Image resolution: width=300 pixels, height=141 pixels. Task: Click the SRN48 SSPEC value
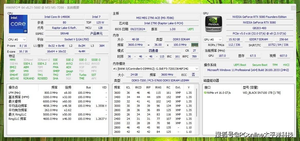click(64, 34)
